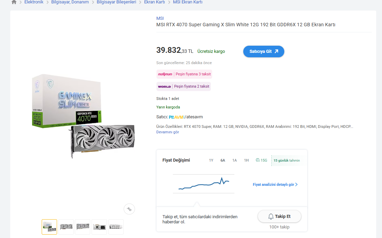
Task: Switch to the 1A price range
Action: coord(234,160)
